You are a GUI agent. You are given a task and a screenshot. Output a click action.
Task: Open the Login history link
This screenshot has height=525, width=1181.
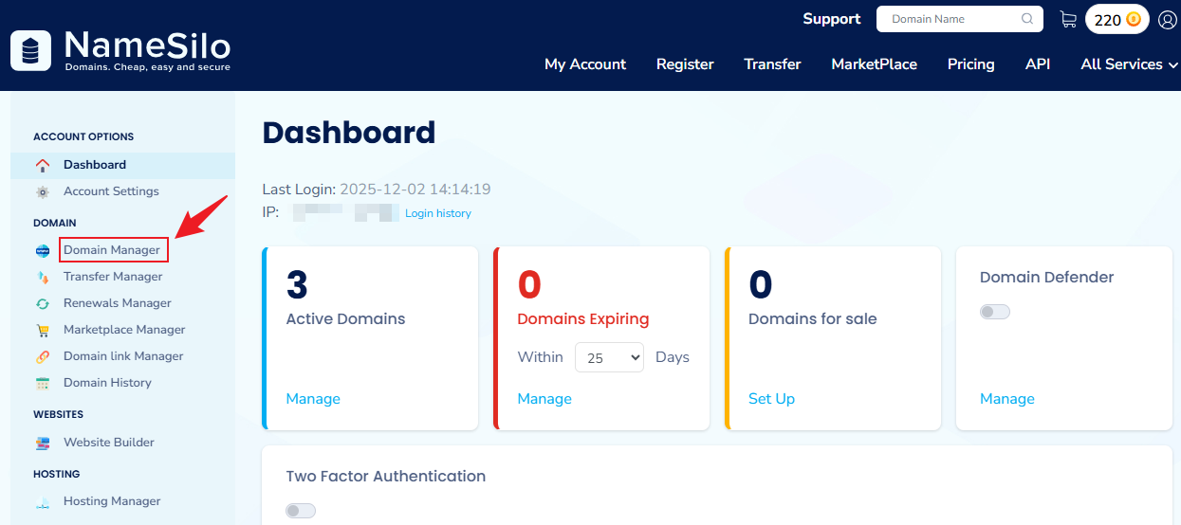pos(437,213)
